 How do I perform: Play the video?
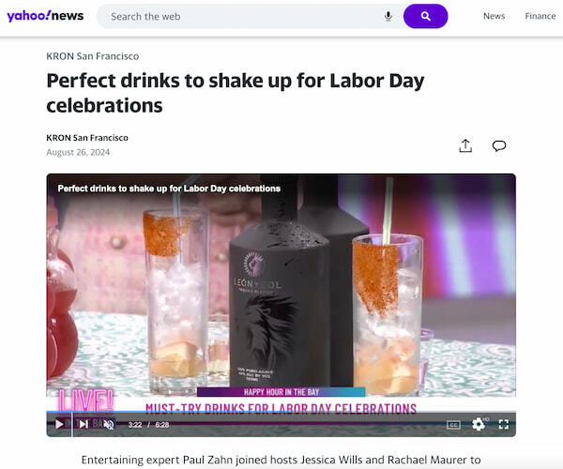coord(59,424)
